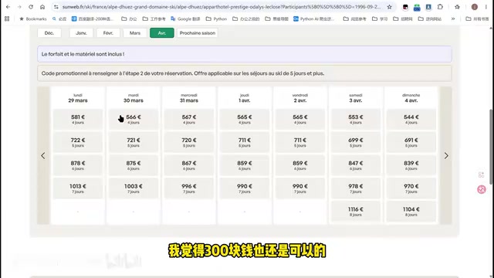Choose 1013 € 7 jours option
This screenshot has width=494, height=278.
click(78, 188)
